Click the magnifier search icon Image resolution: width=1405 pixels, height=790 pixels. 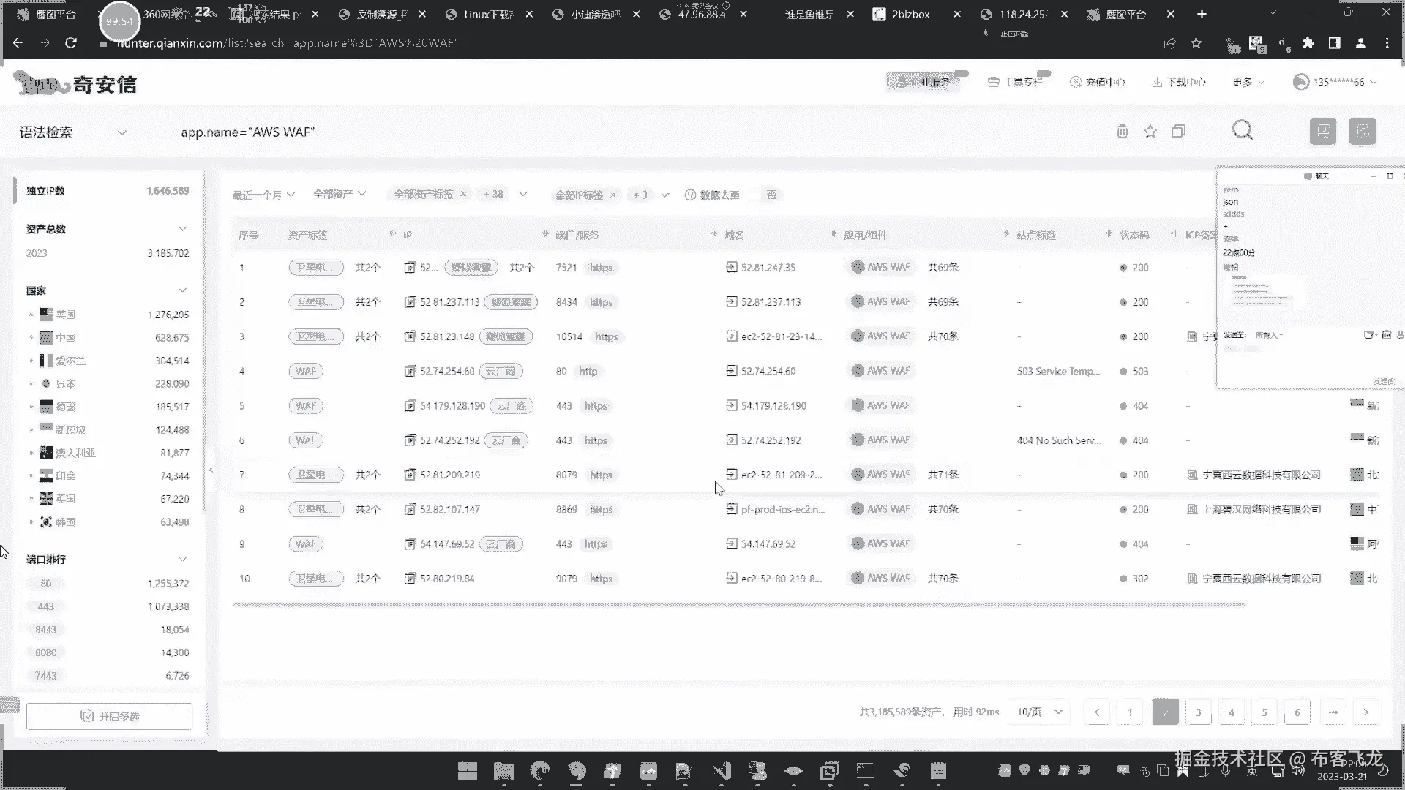1243,131
